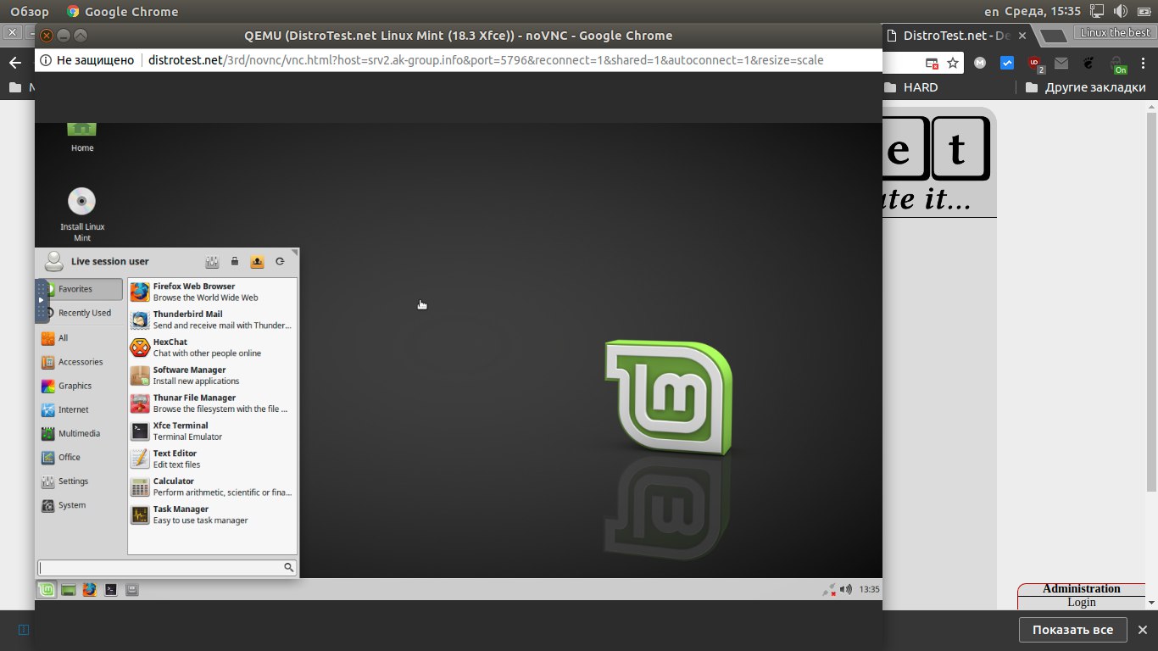
Task: Click the lock screen padlock icon
Action: coord(235,262)
